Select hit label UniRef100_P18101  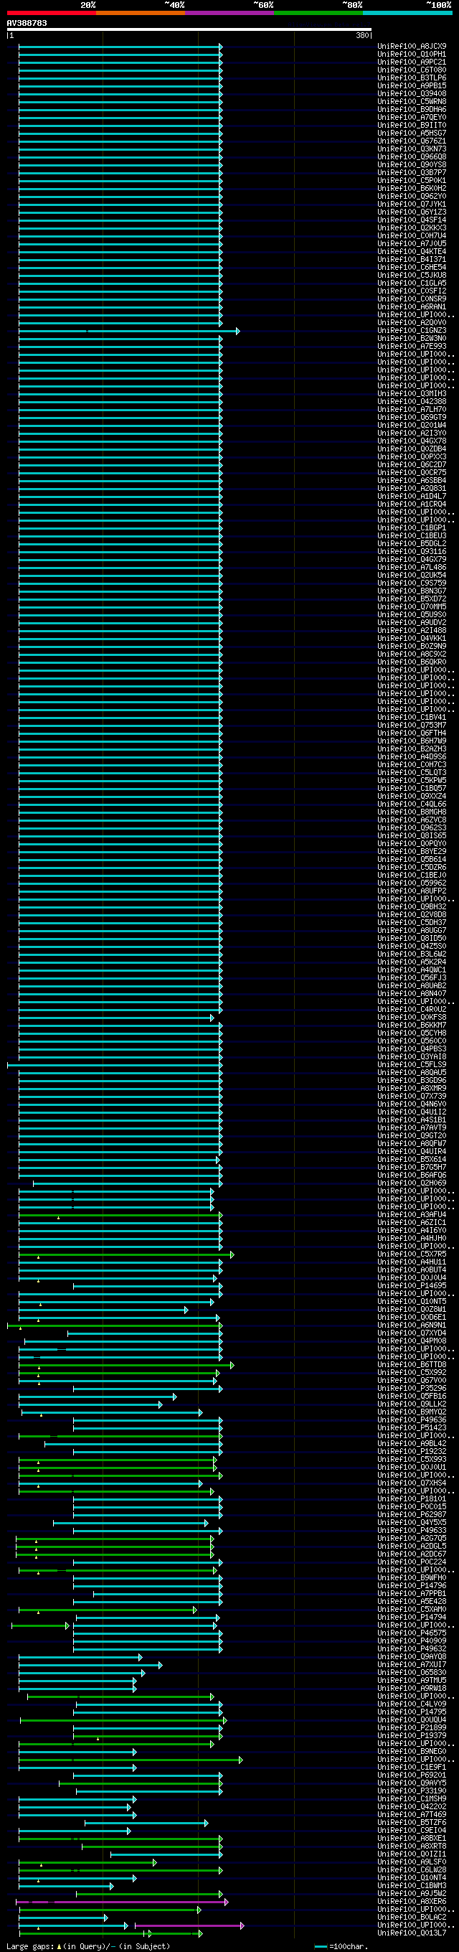tap(412, 1499)
